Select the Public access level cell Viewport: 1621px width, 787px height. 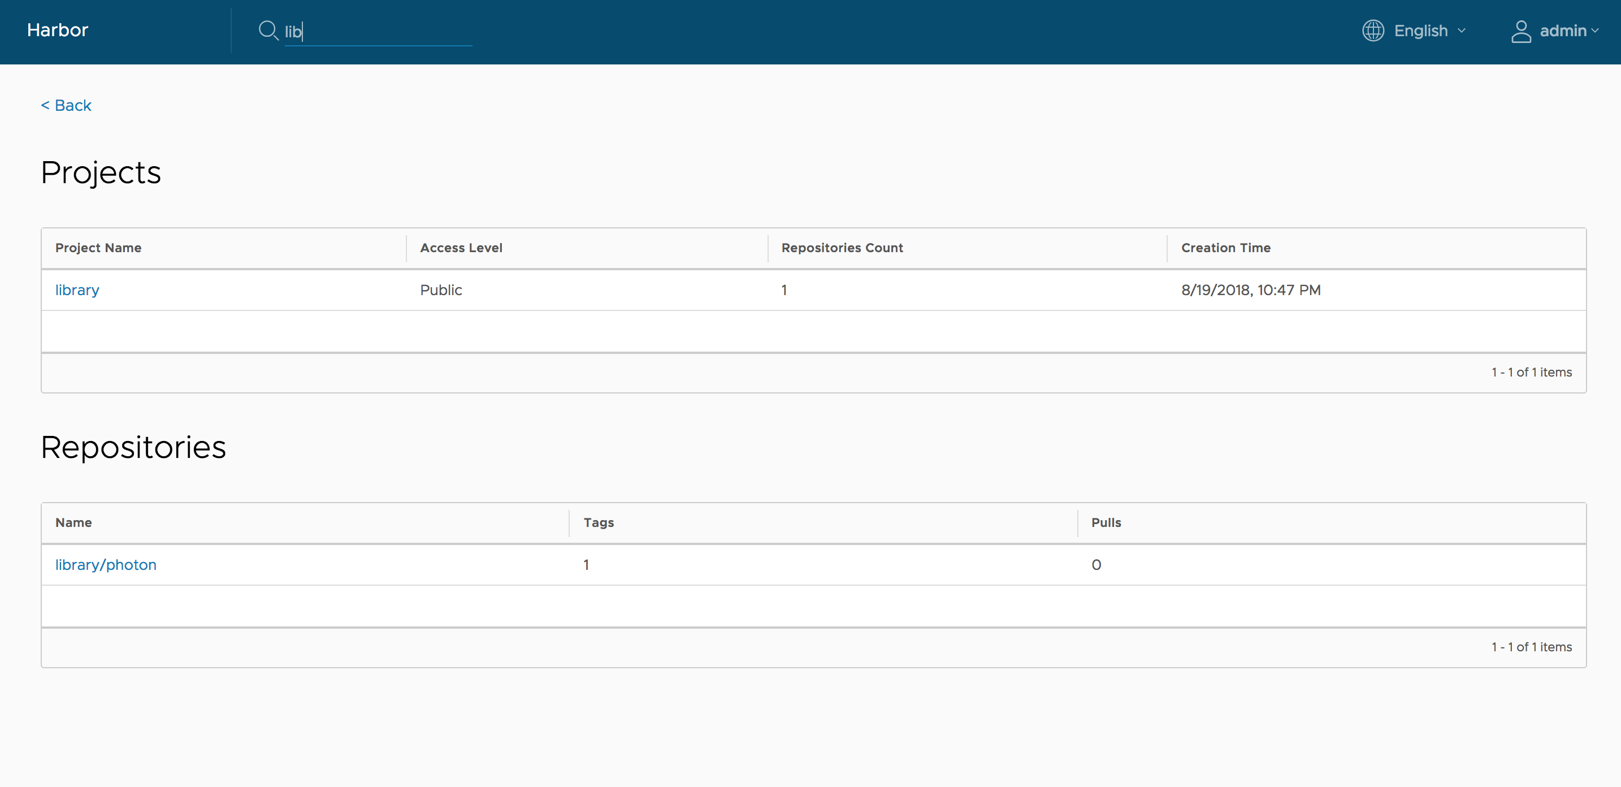440,289
